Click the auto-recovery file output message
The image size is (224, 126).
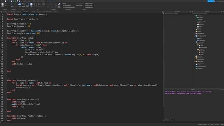pyautogui.click(x=188, y=92)
